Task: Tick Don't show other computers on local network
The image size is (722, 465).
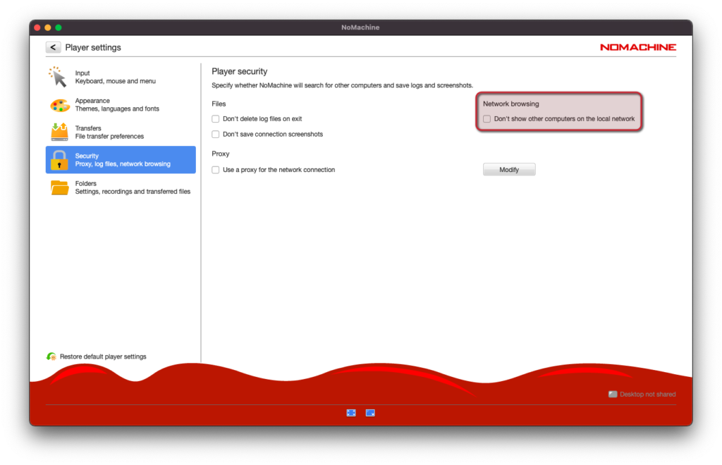Action: (x=487, y=118)
